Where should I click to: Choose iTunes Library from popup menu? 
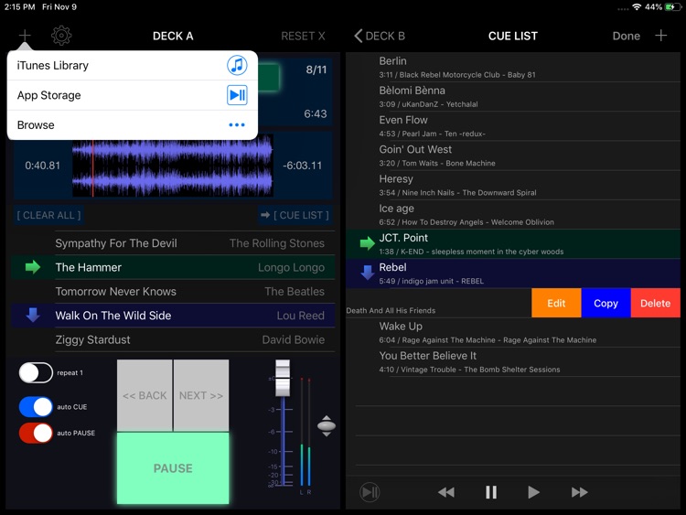point(132,66)
